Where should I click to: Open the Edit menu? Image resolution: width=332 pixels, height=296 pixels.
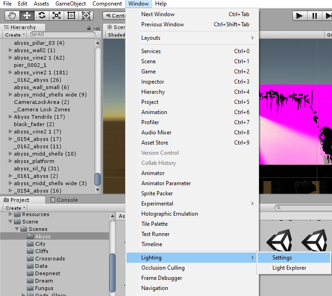point(23,4)
